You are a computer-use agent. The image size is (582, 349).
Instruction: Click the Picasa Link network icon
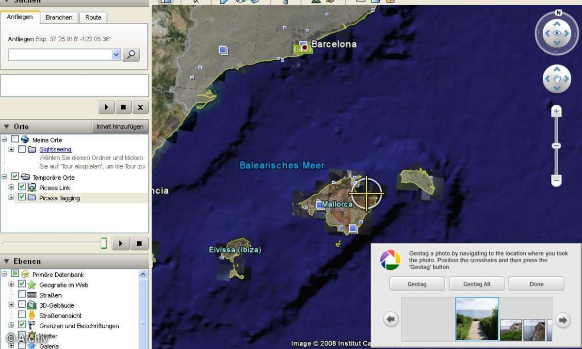click(32, 188)
